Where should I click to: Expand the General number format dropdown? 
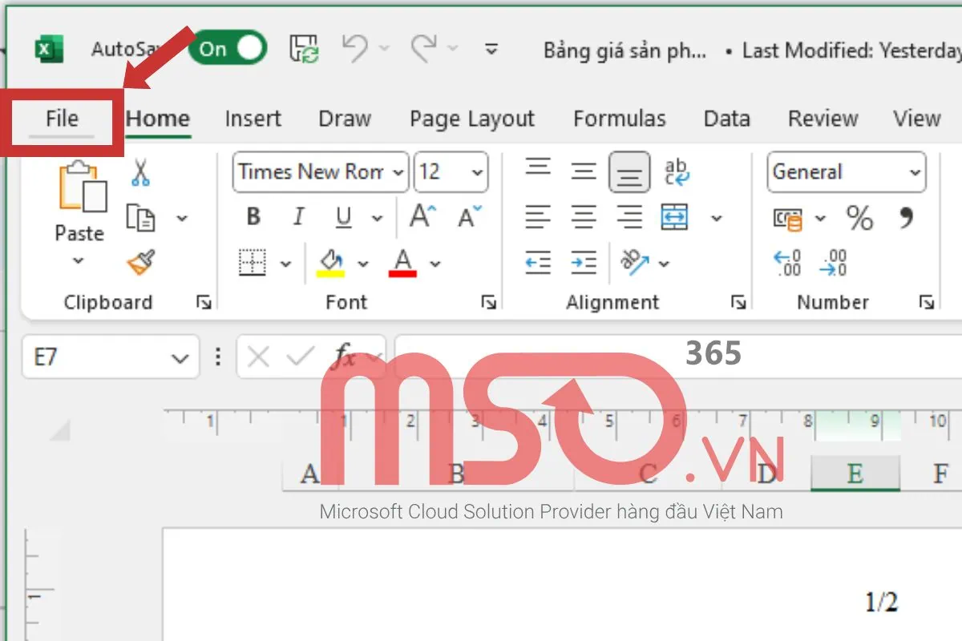point(915,172)
